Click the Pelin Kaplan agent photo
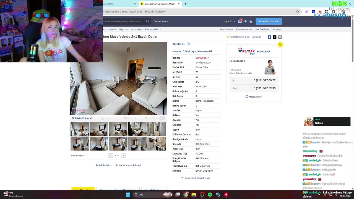The image size is (354, 199). (x=270, y=67)
